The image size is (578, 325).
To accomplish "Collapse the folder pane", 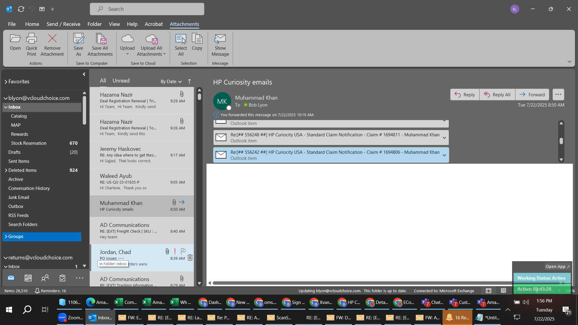I will coord(84,74).
